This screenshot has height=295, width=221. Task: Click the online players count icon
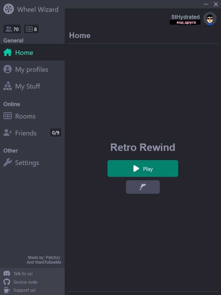click(9, 29)
